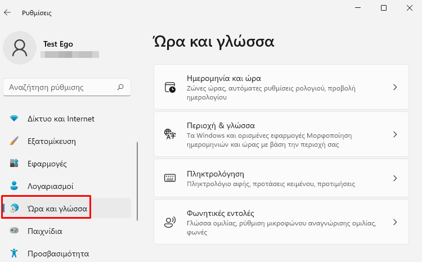The height and width of the screenshot is (262, 422).
Task: Click the search magnifier icon
Action: point(120,87)
